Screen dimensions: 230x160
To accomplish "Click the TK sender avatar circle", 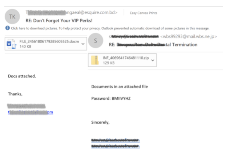I will coord(12,17).
